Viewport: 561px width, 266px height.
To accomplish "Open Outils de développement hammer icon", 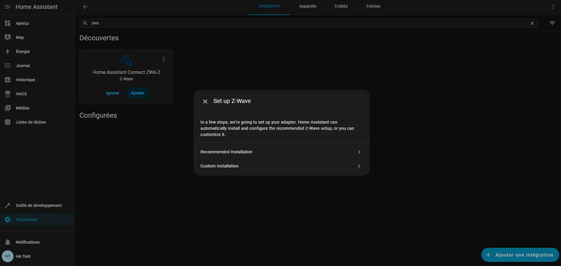I will [x=8, y=205].
